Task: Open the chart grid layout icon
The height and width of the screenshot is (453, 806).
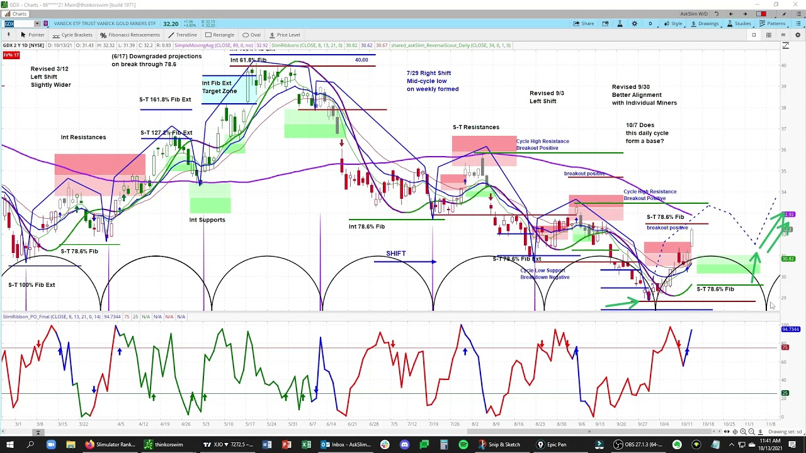Action: pyautogui.click(x=768, y=35)
